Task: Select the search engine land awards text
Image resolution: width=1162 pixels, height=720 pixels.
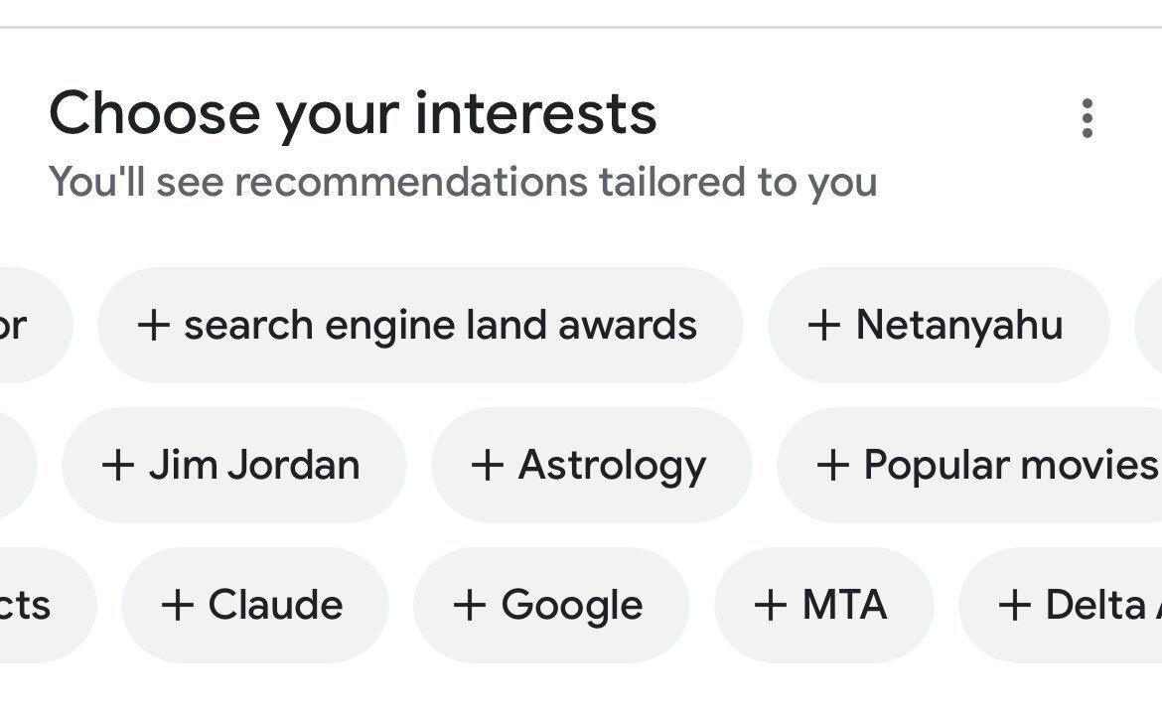Action: (x=440, y=325)
